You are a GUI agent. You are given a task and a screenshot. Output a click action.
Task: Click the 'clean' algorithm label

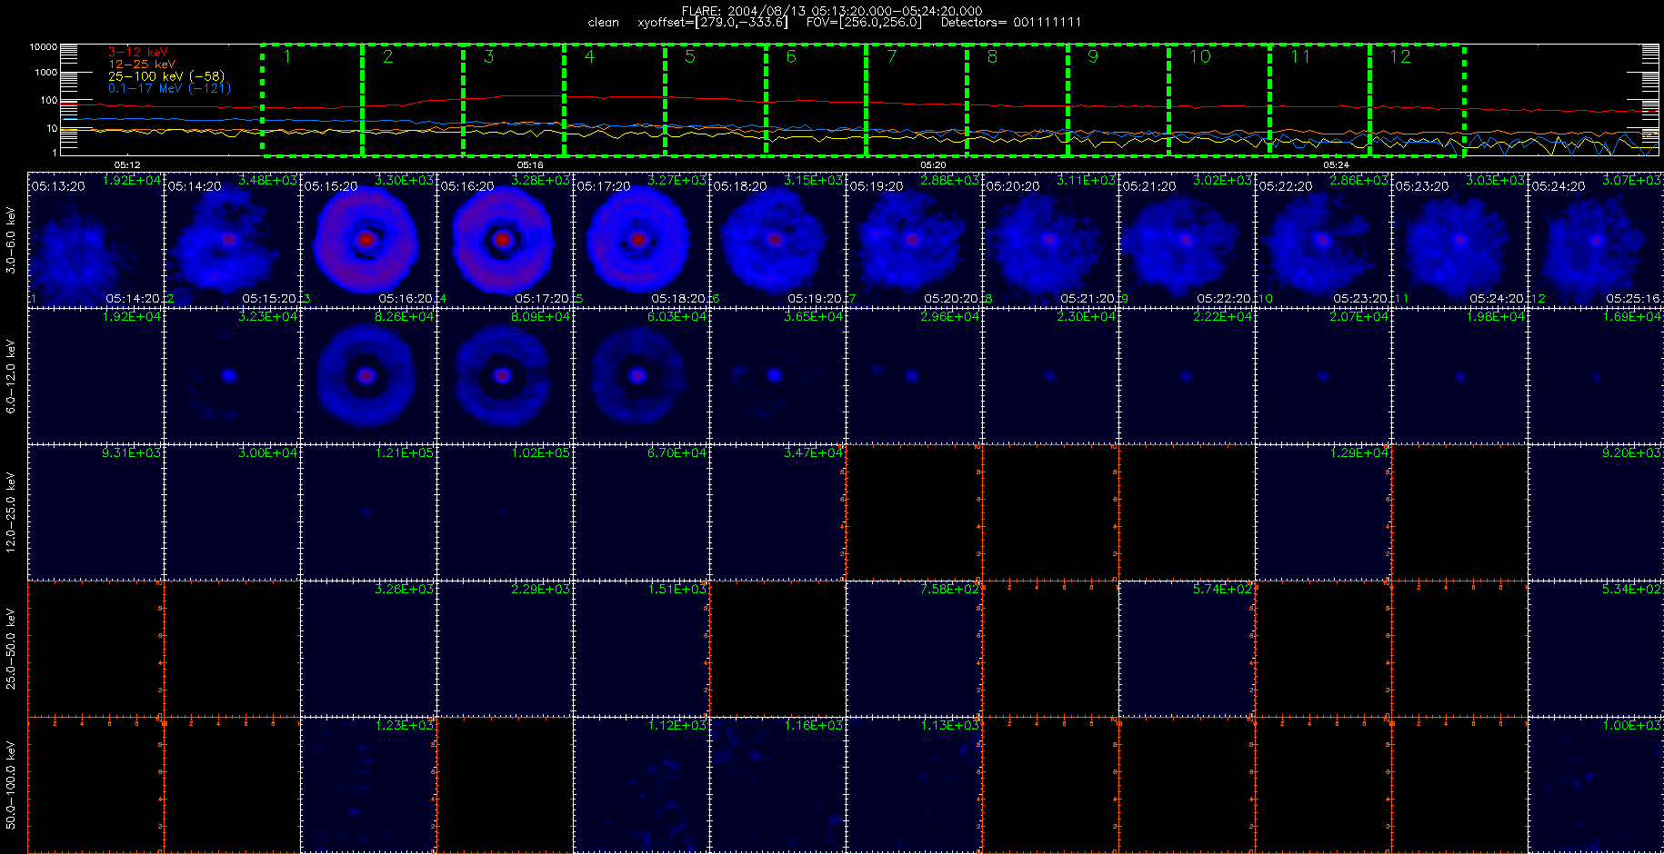tap(603, 23)
